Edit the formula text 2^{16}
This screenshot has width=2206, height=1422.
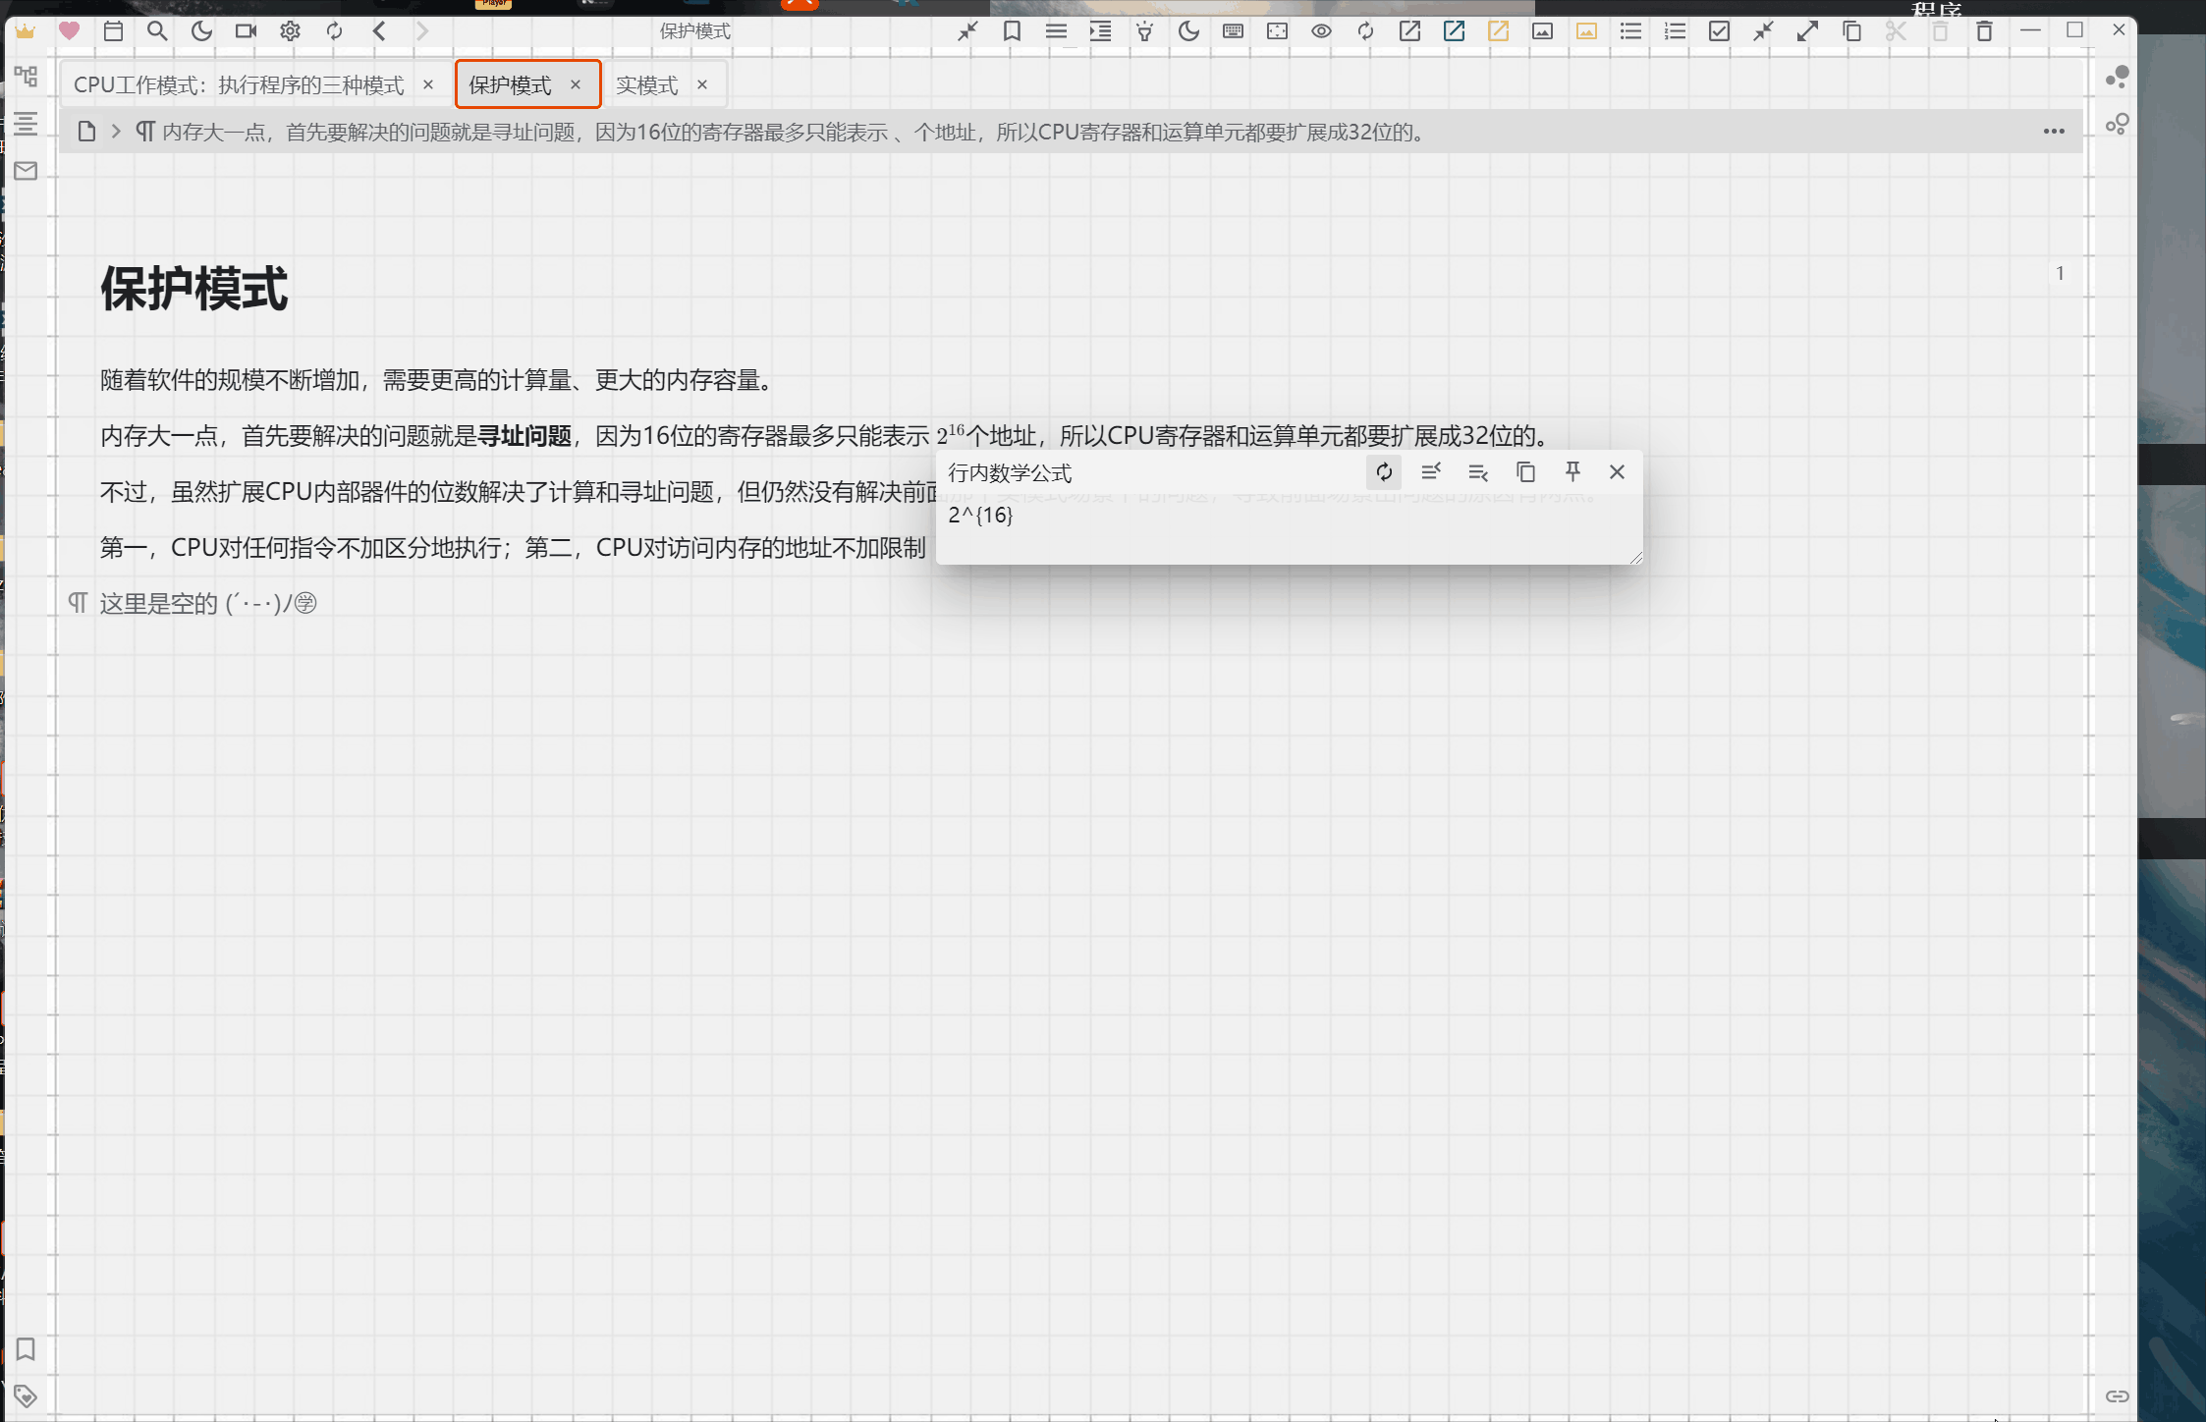pos(982,515)
